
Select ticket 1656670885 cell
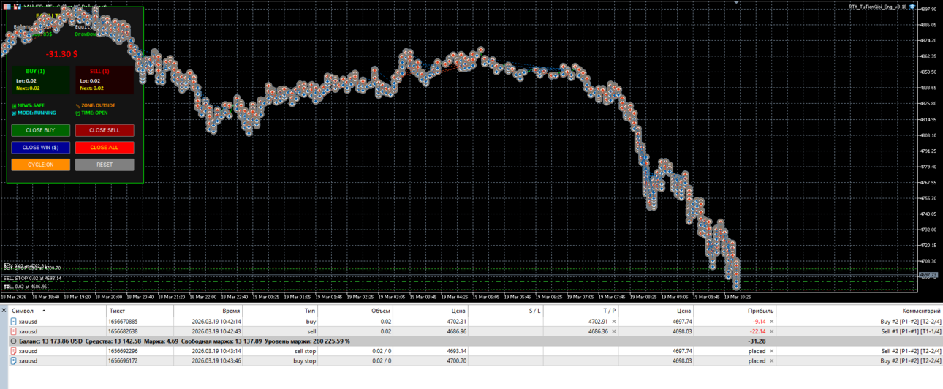point(123,322)
